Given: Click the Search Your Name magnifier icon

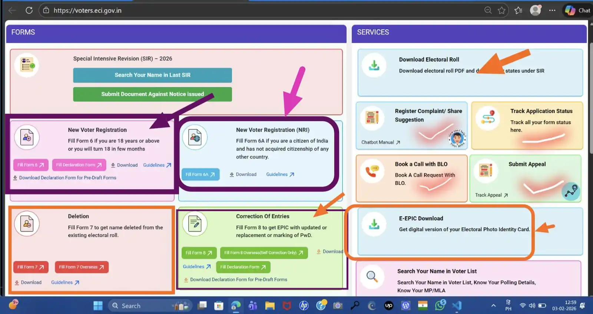Looking at the screenshot, I should pyautogui.click(x=372, y=276).
